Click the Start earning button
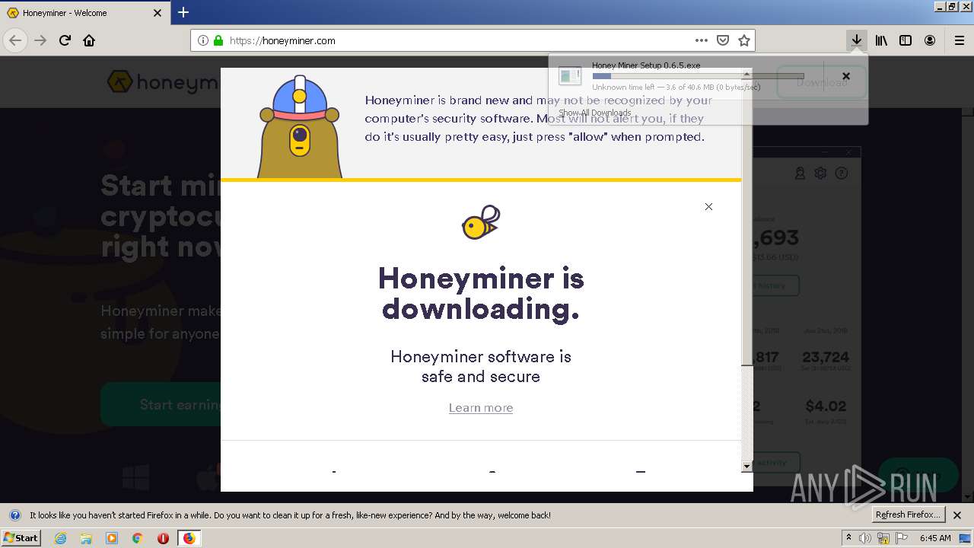The image size is (974, 548). [x=161, y=404]
